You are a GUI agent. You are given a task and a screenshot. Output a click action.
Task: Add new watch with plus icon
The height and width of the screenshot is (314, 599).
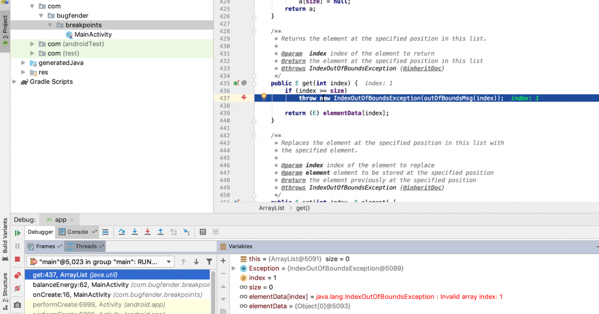223,261
